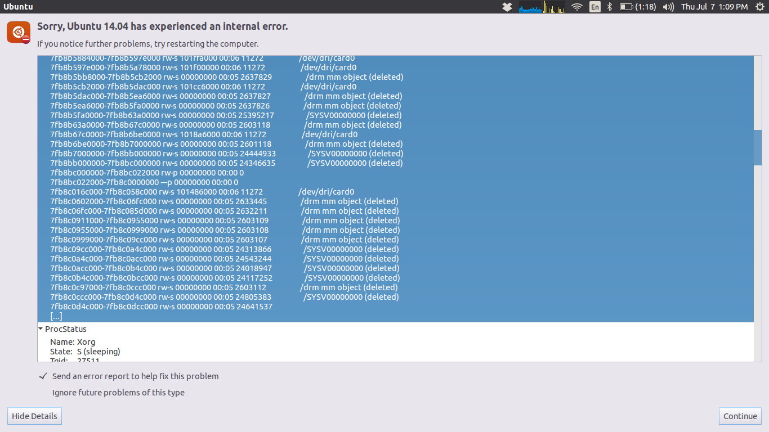
Task: Open the volume speaker indicator
Action: pos(668,7)
